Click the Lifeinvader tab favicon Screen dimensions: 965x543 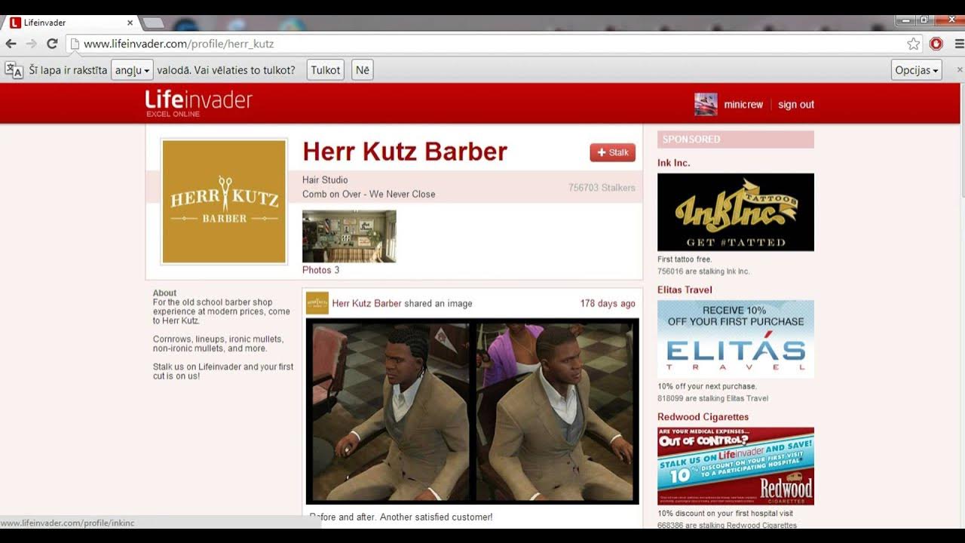(x=15, y=23)
